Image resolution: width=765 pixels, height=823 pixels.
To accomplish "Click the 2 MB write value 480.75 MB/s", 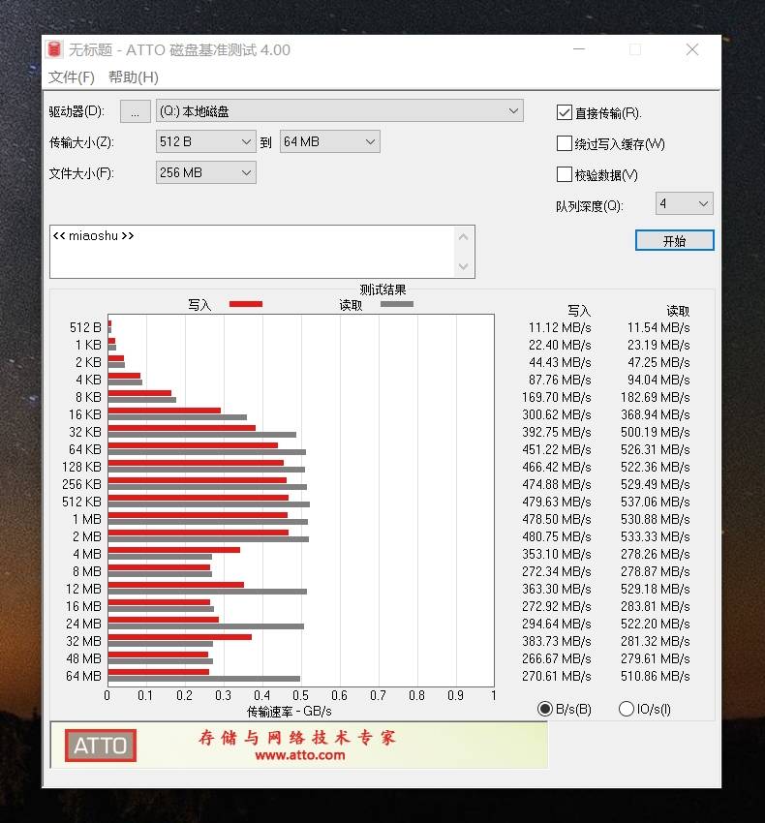I will pyautogui.click(x=557, y=536).
